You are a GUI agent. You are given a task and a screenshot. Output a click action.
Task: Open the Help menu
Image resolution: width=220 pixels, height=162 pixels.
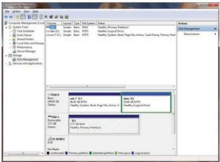[x=35, y=12]
